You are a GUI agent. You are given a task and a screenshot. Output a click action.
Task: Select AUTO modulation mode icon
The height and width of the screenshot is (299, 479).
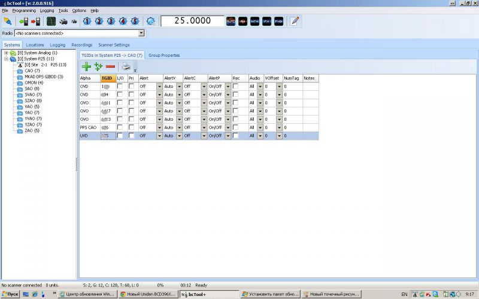[231, 22]
